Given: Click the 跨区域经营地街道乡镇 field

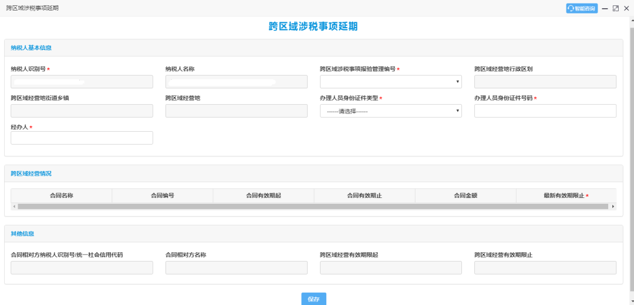Looking at the screenshot, I should pos(82,111).
